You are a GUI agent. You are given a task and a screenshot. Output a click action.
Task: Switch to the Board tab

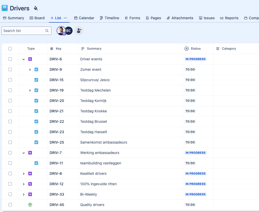[37, 18]
